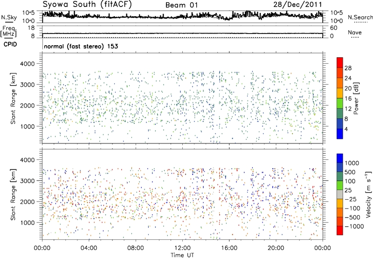Click the '-1000' tick on Velocity colorbar
Viewport: 373px width, 258px height.
354,226
